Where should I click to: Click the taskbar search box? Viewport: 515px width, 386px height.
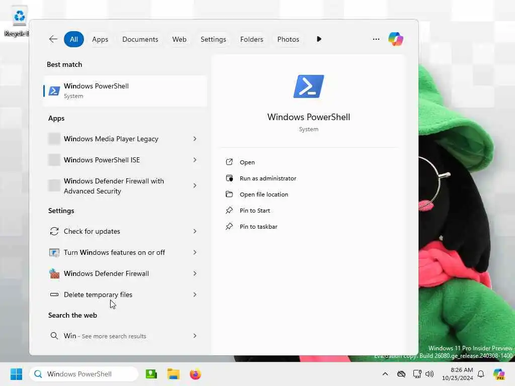pyautogui.click(x=84, y=374)
